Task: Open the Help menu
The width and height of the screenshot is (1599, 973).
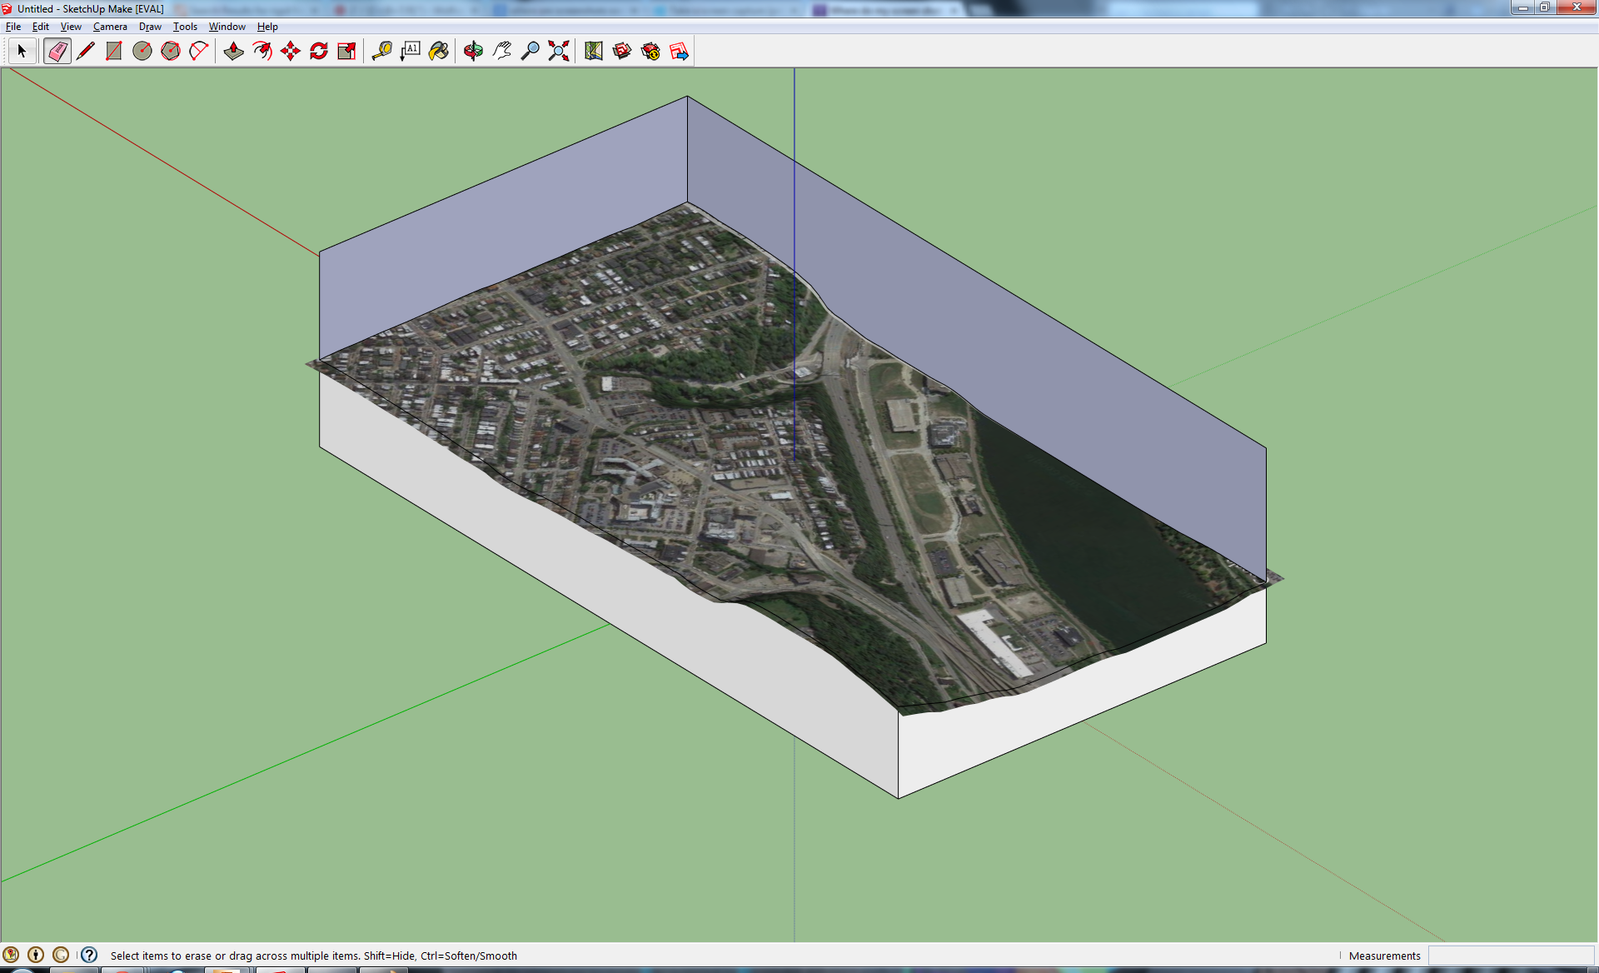Action: click(267, 27)
